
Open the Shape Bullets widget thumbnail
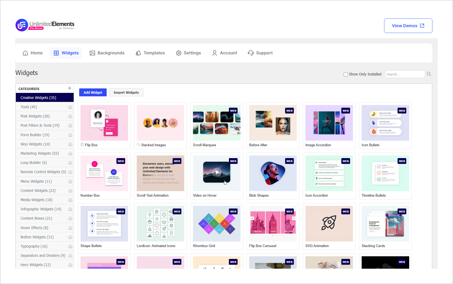coord(104,224)
